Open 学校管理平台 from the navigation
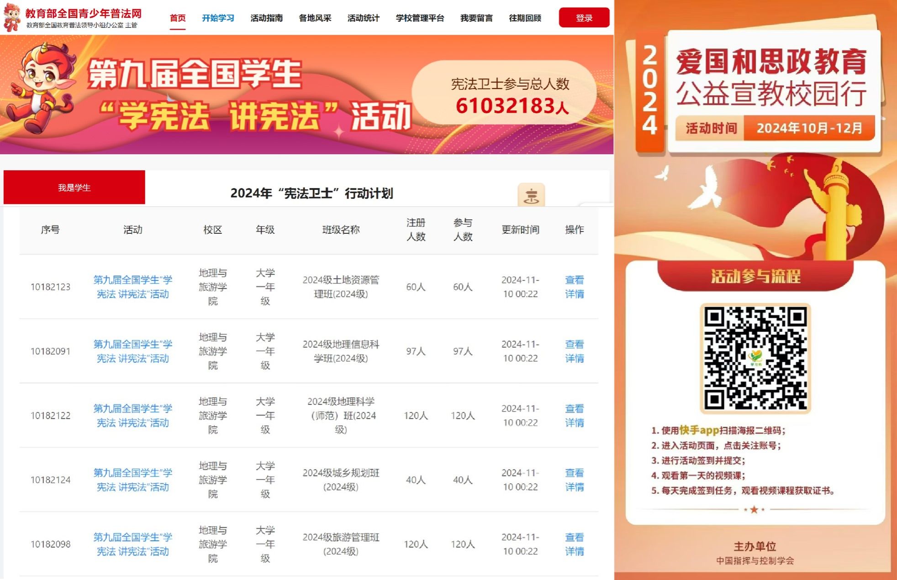The width and height of the screenshot is (897, 580). pyautogui.click(x=420, y=18)
